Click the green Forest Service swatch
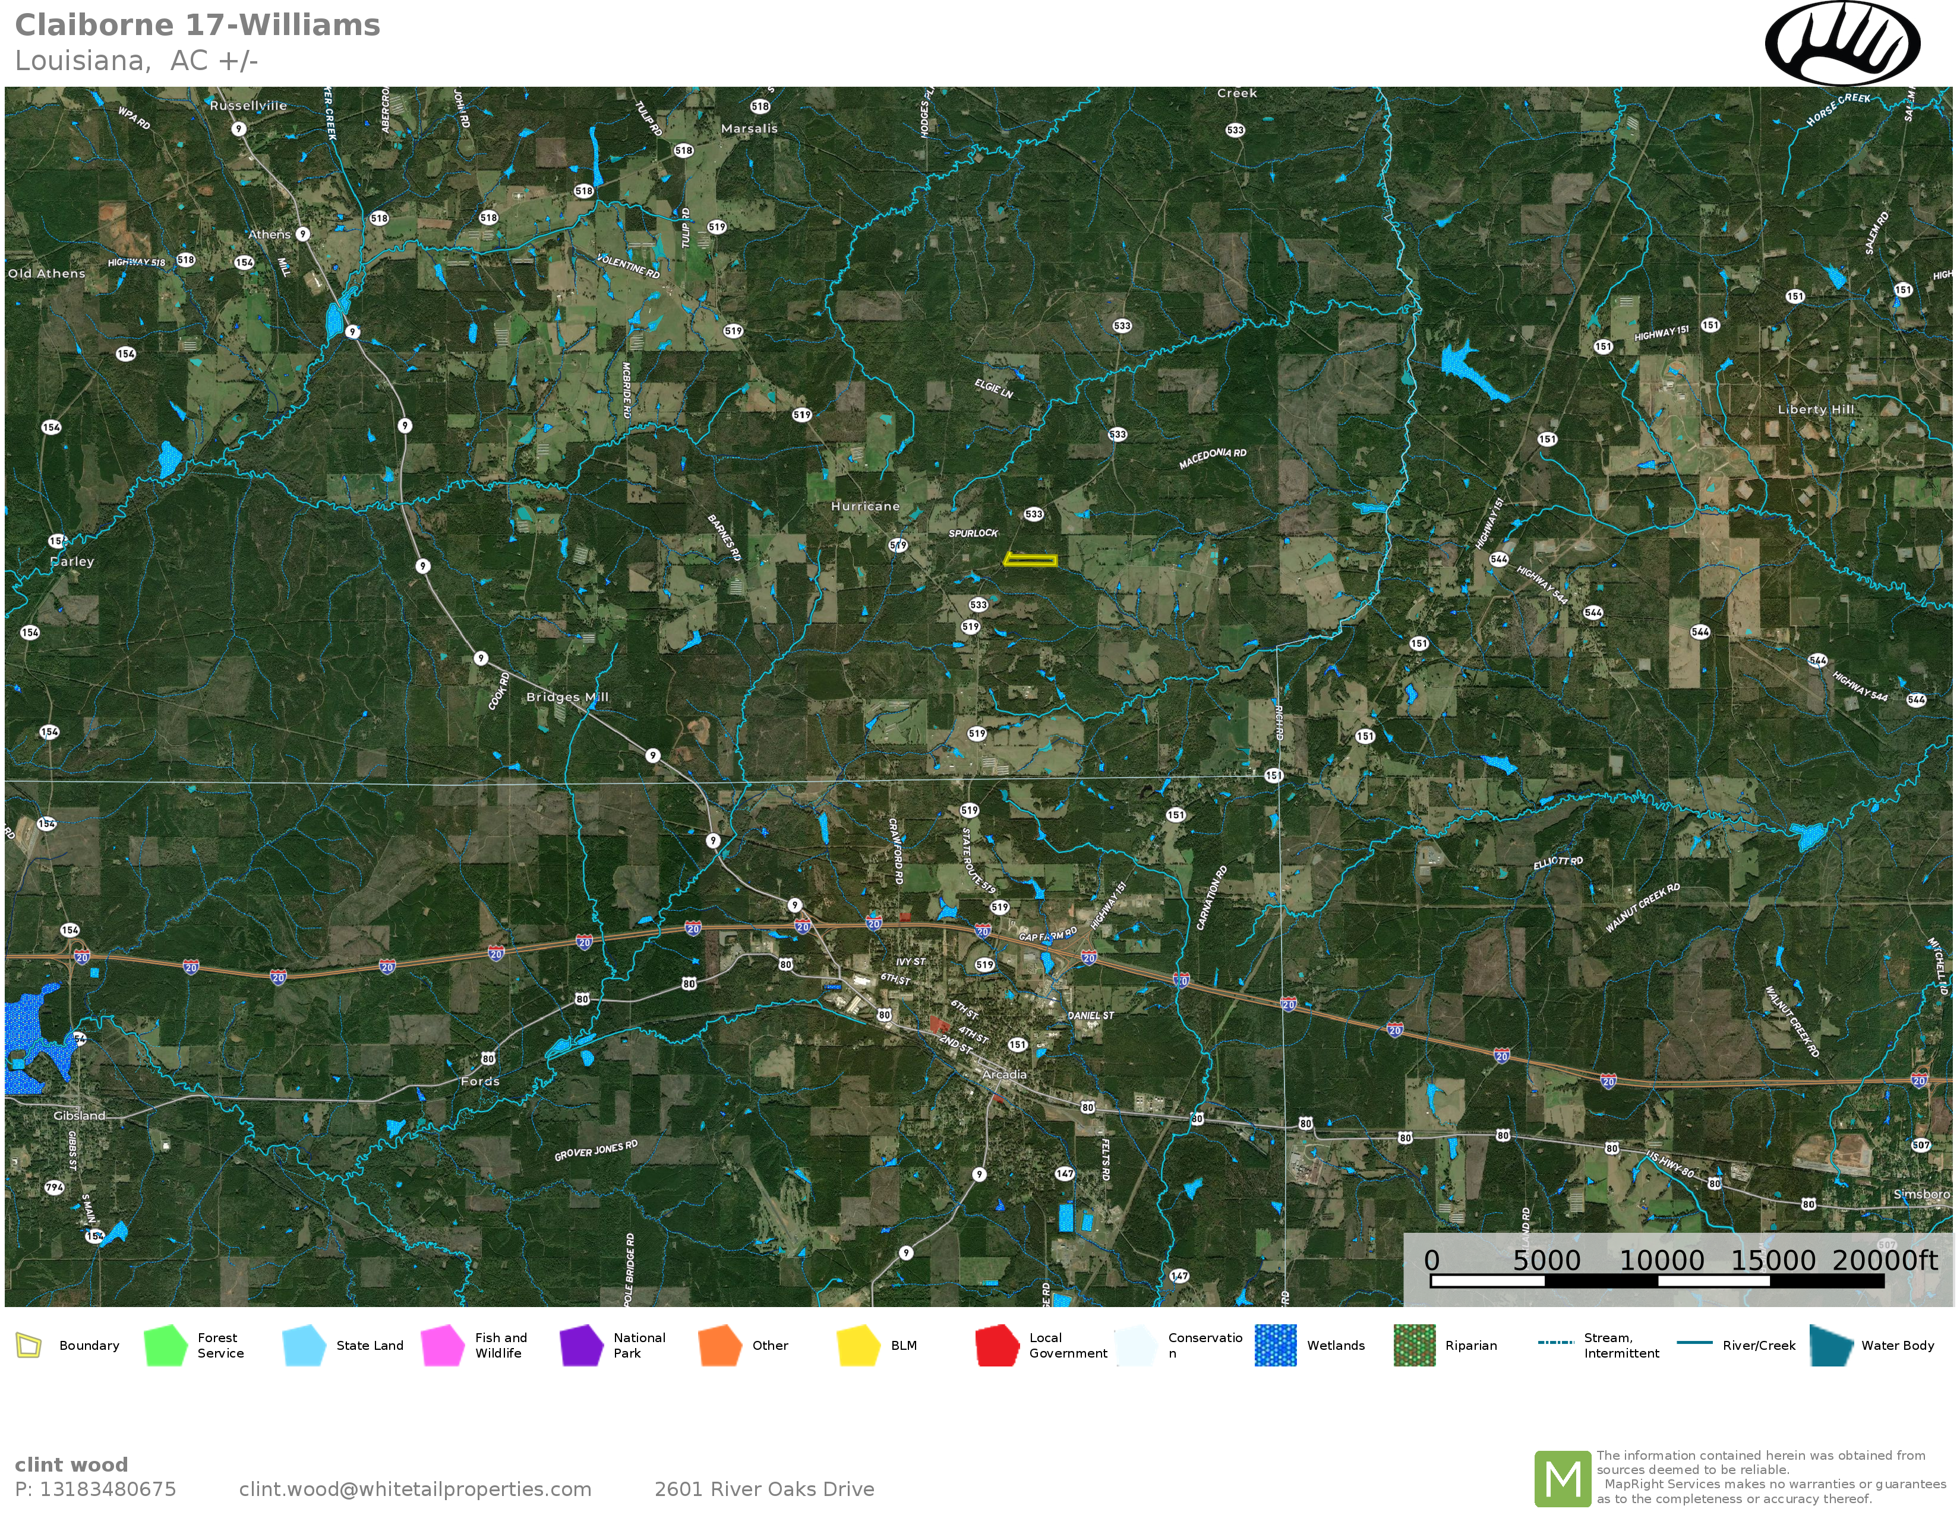This screenshot has height=1515, width=1960. point(165,1345)
